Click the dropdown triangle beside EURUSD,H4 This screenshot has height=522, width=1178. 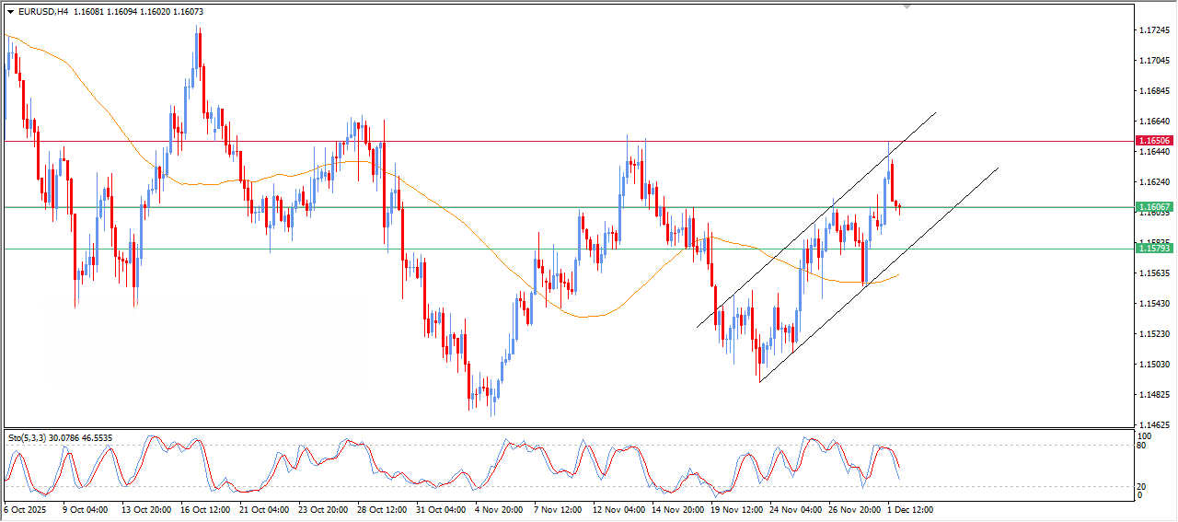(x=10, y=11)
